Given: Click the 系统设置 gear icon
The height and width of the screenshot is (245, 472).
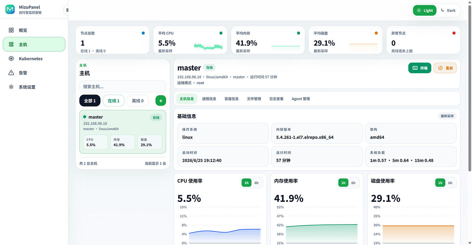Looking at the screenshot, I should 11,87.
